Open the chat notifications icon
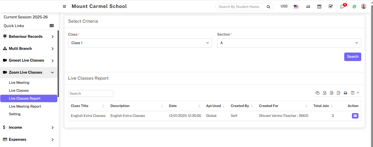Screen dimensions: 373x147 (x=343, y=6)
